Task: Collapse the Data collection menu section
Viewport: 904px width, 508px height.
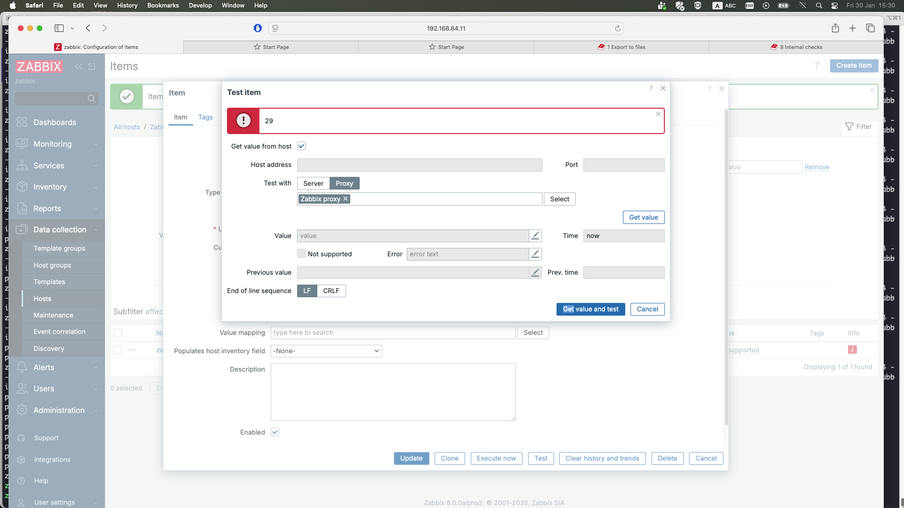Action: [59, 230]
